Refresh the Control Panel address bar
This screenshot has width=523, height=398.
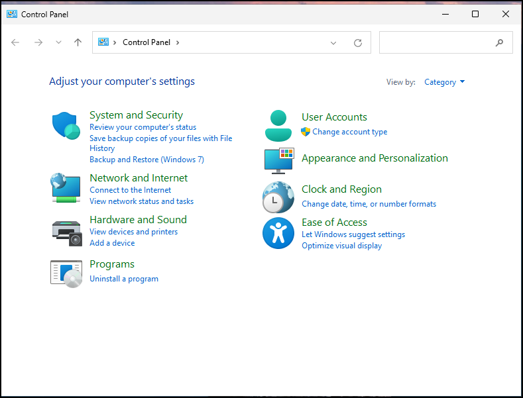358,42
